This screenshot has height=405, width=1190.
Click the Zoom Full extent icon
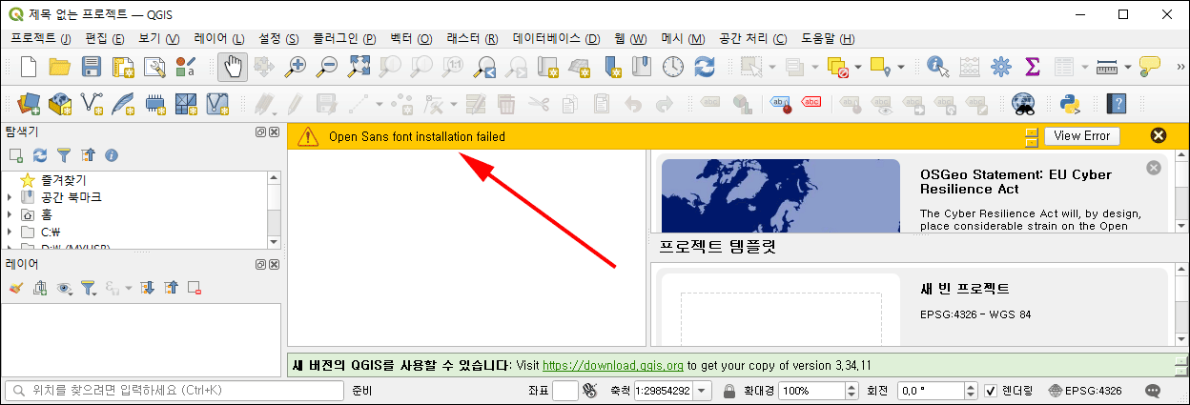coord(359,67)
